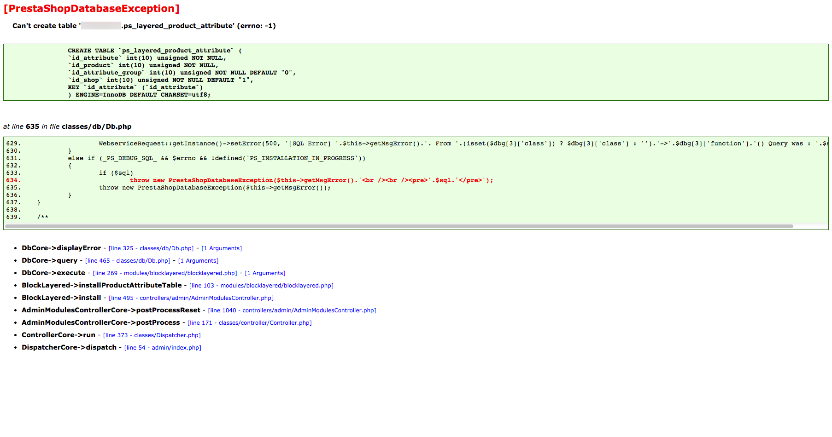This screenshot has width=832, height=437.
Task: Click the 'BlockLayered->install' stack entry name
Action: click(x=61, y=298)
